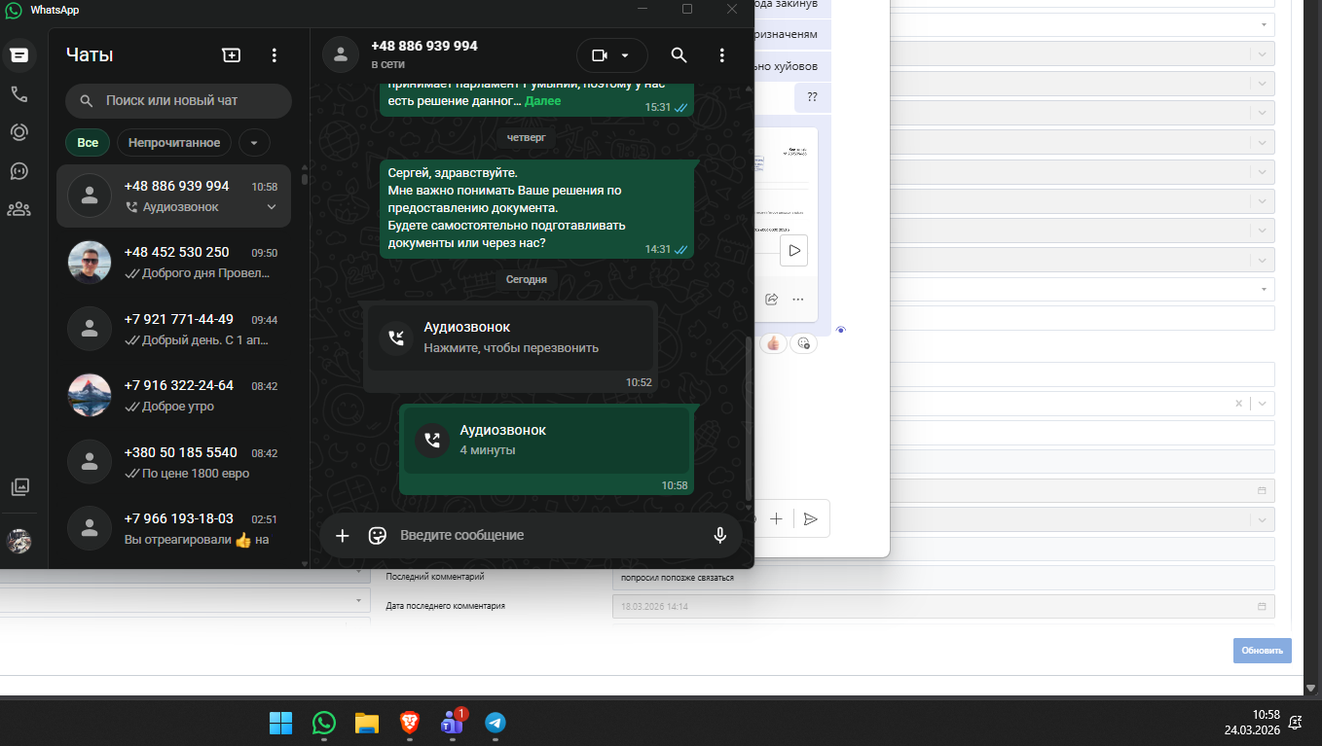Image resolution: width=1322 pixels, height=746 pixels.
Task: Open chat with +7 921 771-44-49
Action: pos(174,329)
